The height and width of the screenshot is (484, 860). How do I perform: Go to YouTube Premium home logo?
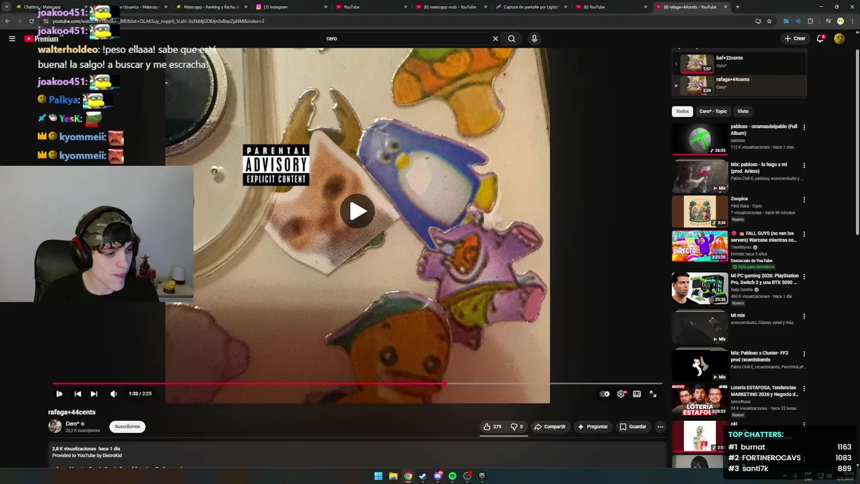42,38
